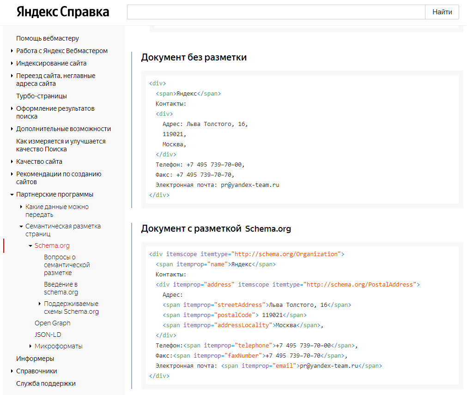This screenshot has width=467, height=395.
Task: Click plain line Адрес: Льва Толстого, 16
Action: point(205,124)
